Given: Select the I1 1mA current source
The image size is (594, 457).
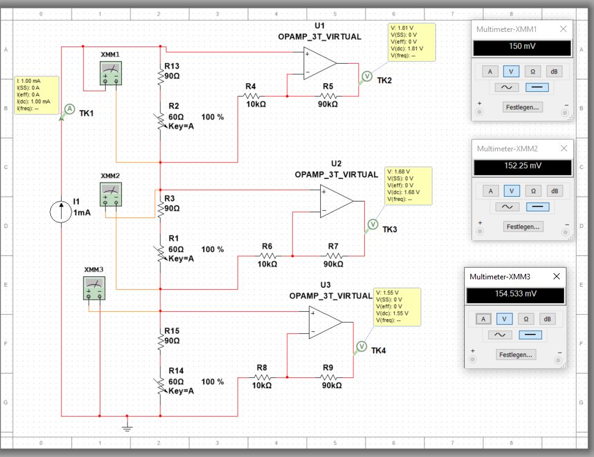Looking at the screenshot, I should [61, 211].
